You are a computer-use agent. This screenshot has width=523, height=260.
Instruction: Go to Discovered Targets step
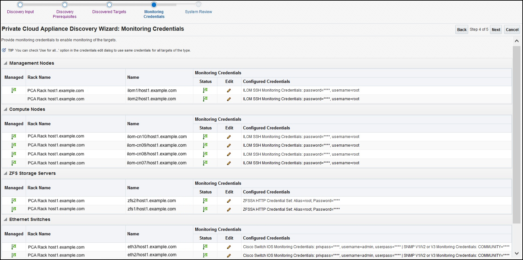109,12
